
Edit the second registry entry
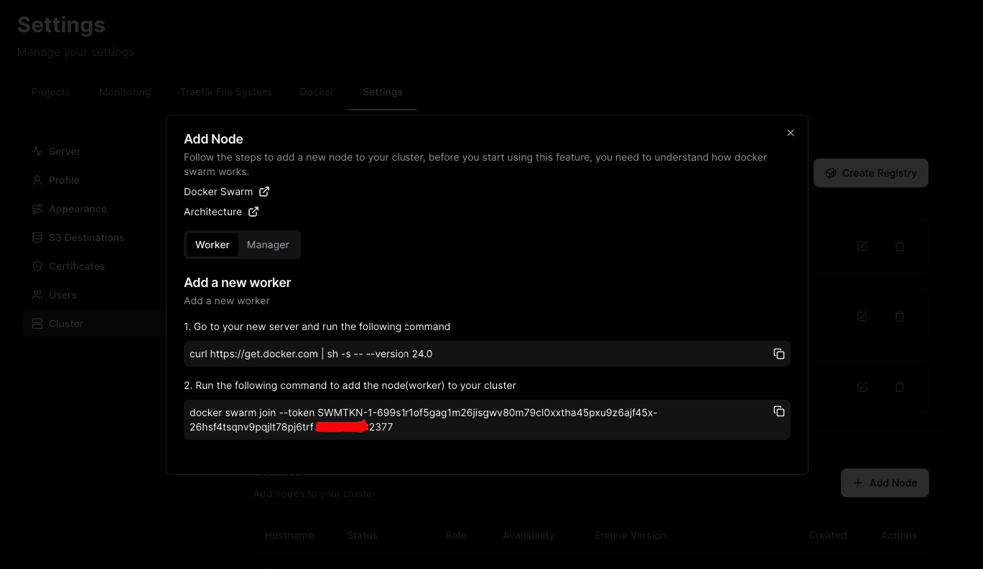click(862, 316)
